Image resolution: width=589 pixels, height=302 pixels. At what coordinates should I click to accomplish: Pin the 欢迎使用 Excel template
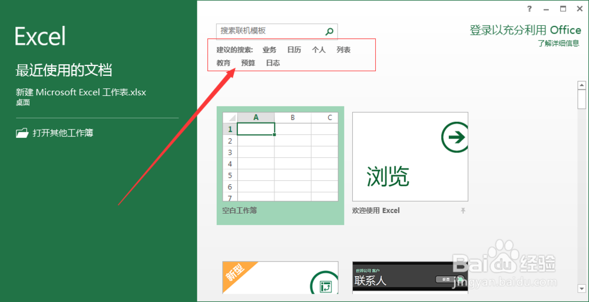[463, 211]
